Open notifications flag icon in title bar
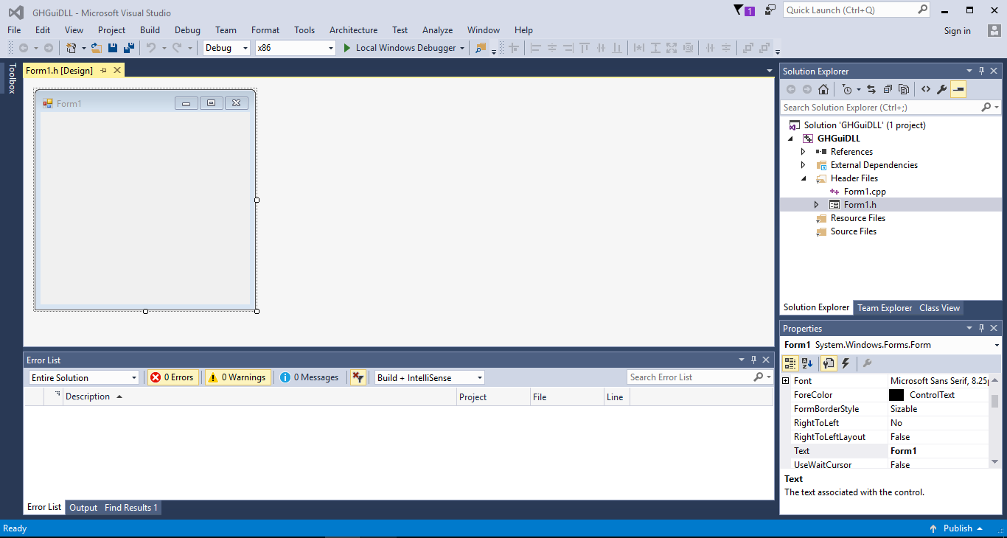 coord(739,10)
